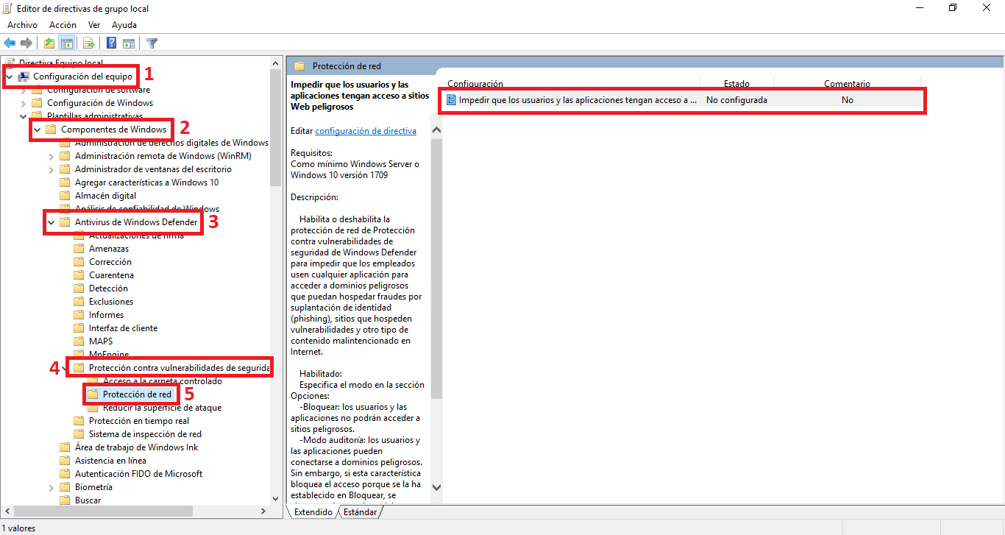The width and height of the screenshot is (1005, 535).
Task: Click the folder icon next to Interfaz de cliente
Action: (x=79, y=328)
